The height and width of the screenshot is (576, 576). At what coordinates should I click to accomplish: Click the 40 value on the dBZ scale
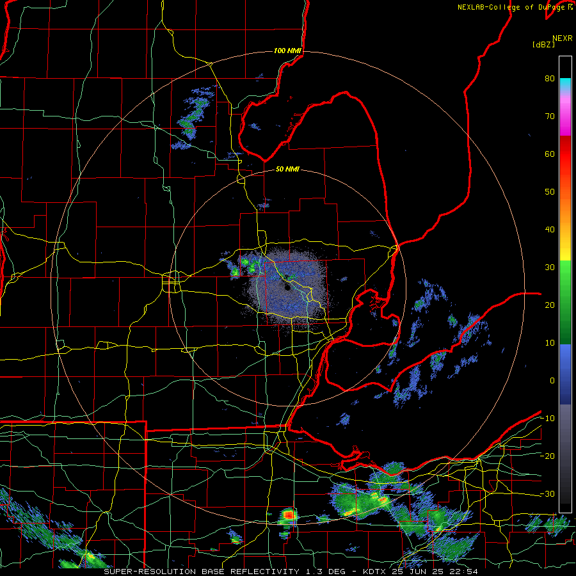point(550,230)
